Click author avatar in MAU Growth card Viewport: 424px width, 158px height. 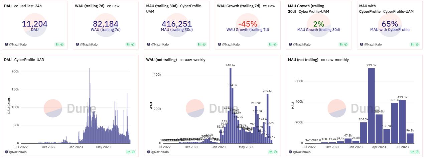pyautogui.click(x=290, y=44)
